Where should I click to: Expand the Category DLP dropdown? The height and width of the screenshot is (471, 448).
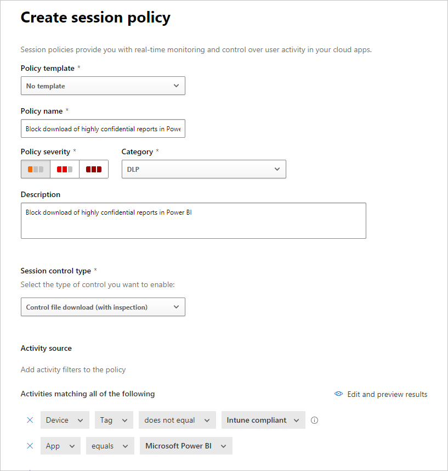pos(203,169)
